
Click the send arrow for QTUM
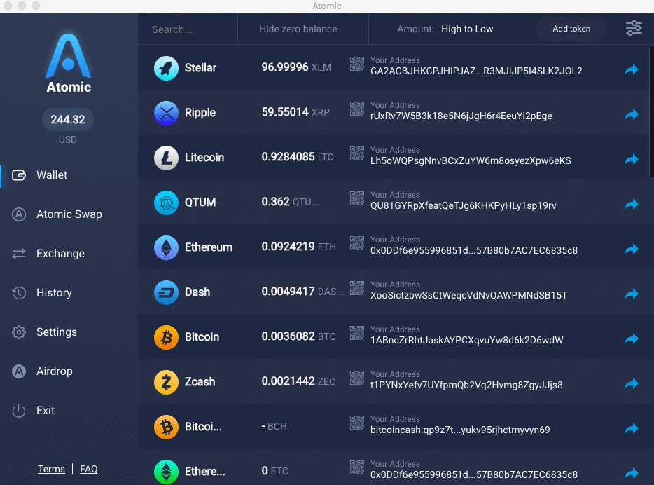(x=632, y=204)
